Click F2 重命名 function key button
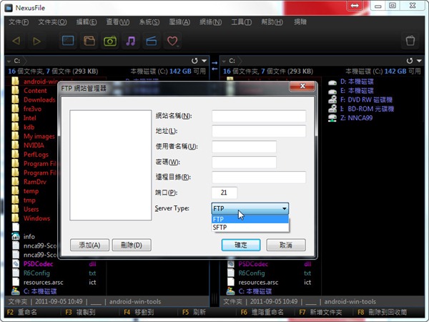Viewport: 429px width, 322px height. click(22, 312)
